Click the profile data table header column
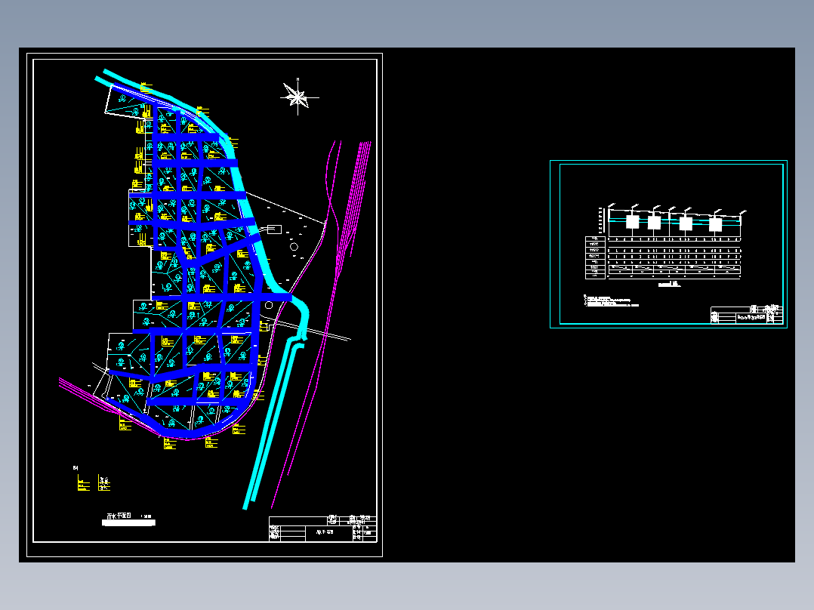 (595, 258)
